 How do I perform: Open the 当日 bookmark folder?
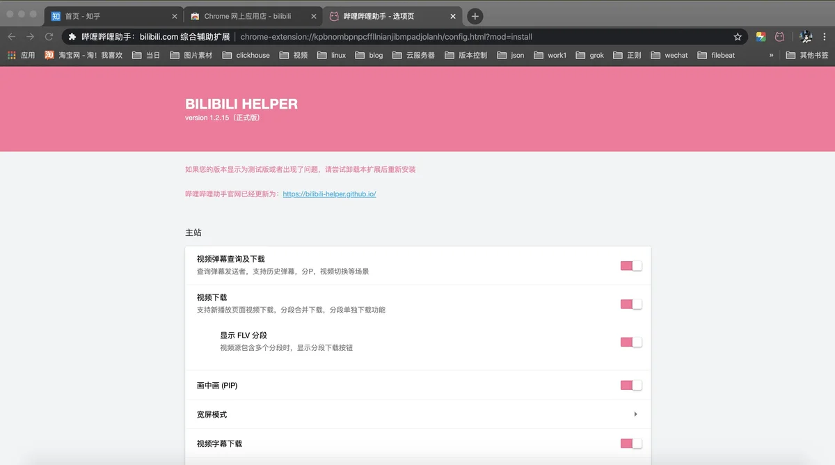click(x=146, y=55)
